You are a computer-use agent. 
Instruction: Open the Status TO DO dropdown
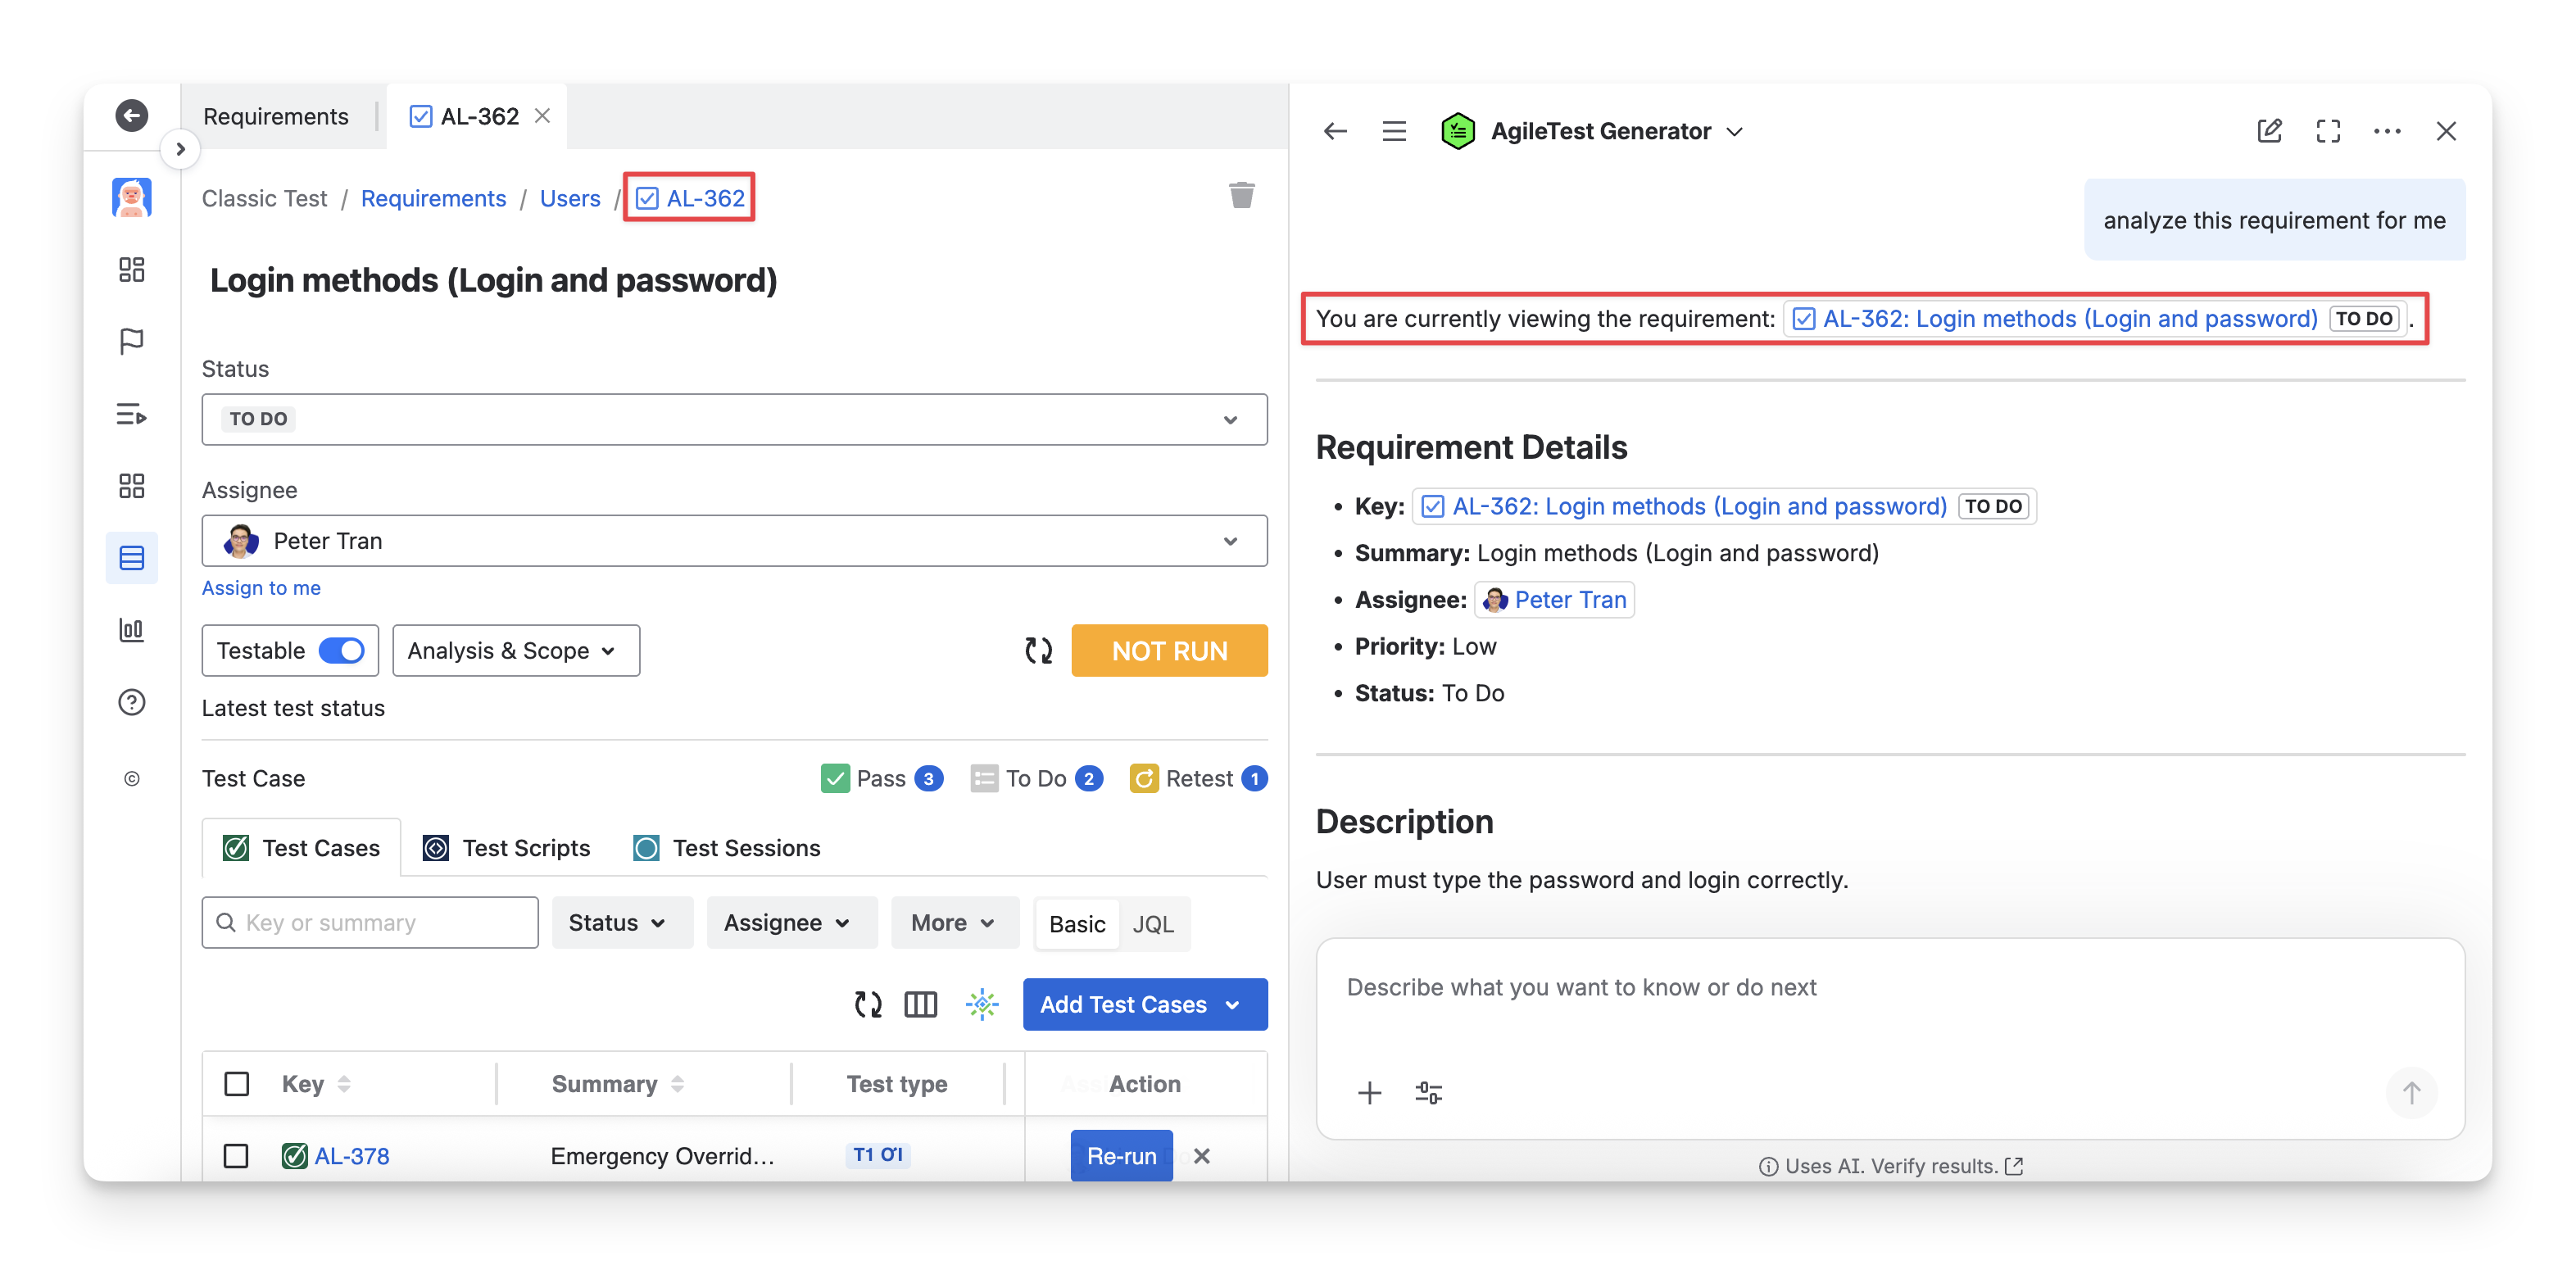tap(734, 419)
